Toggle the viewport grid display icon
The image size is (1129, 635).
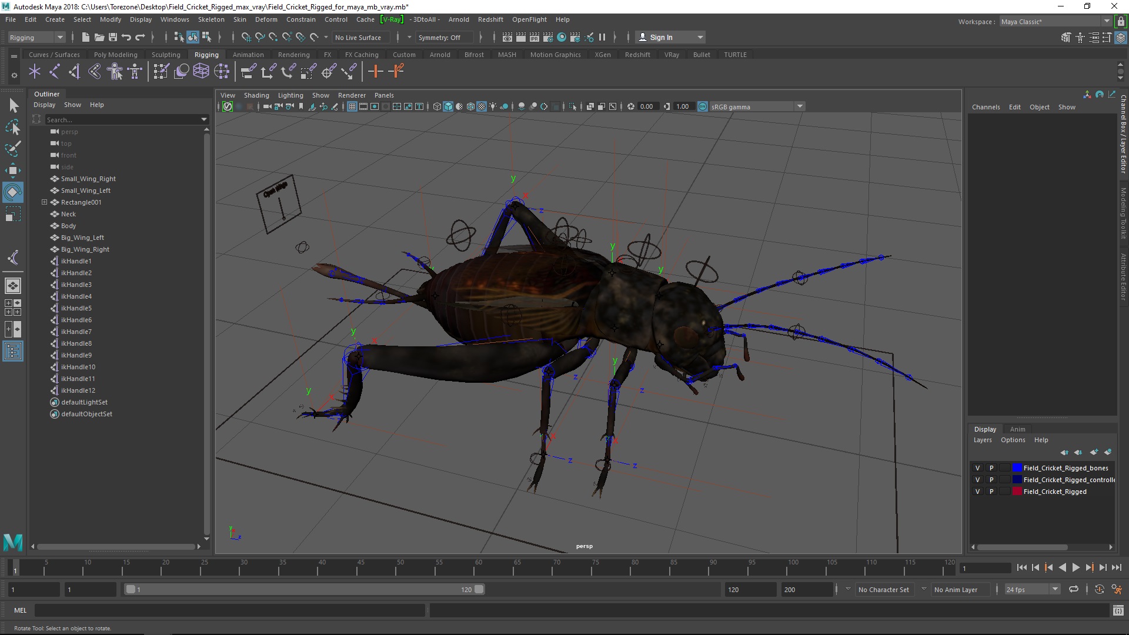pyautogui.click(x=352, y=106)
